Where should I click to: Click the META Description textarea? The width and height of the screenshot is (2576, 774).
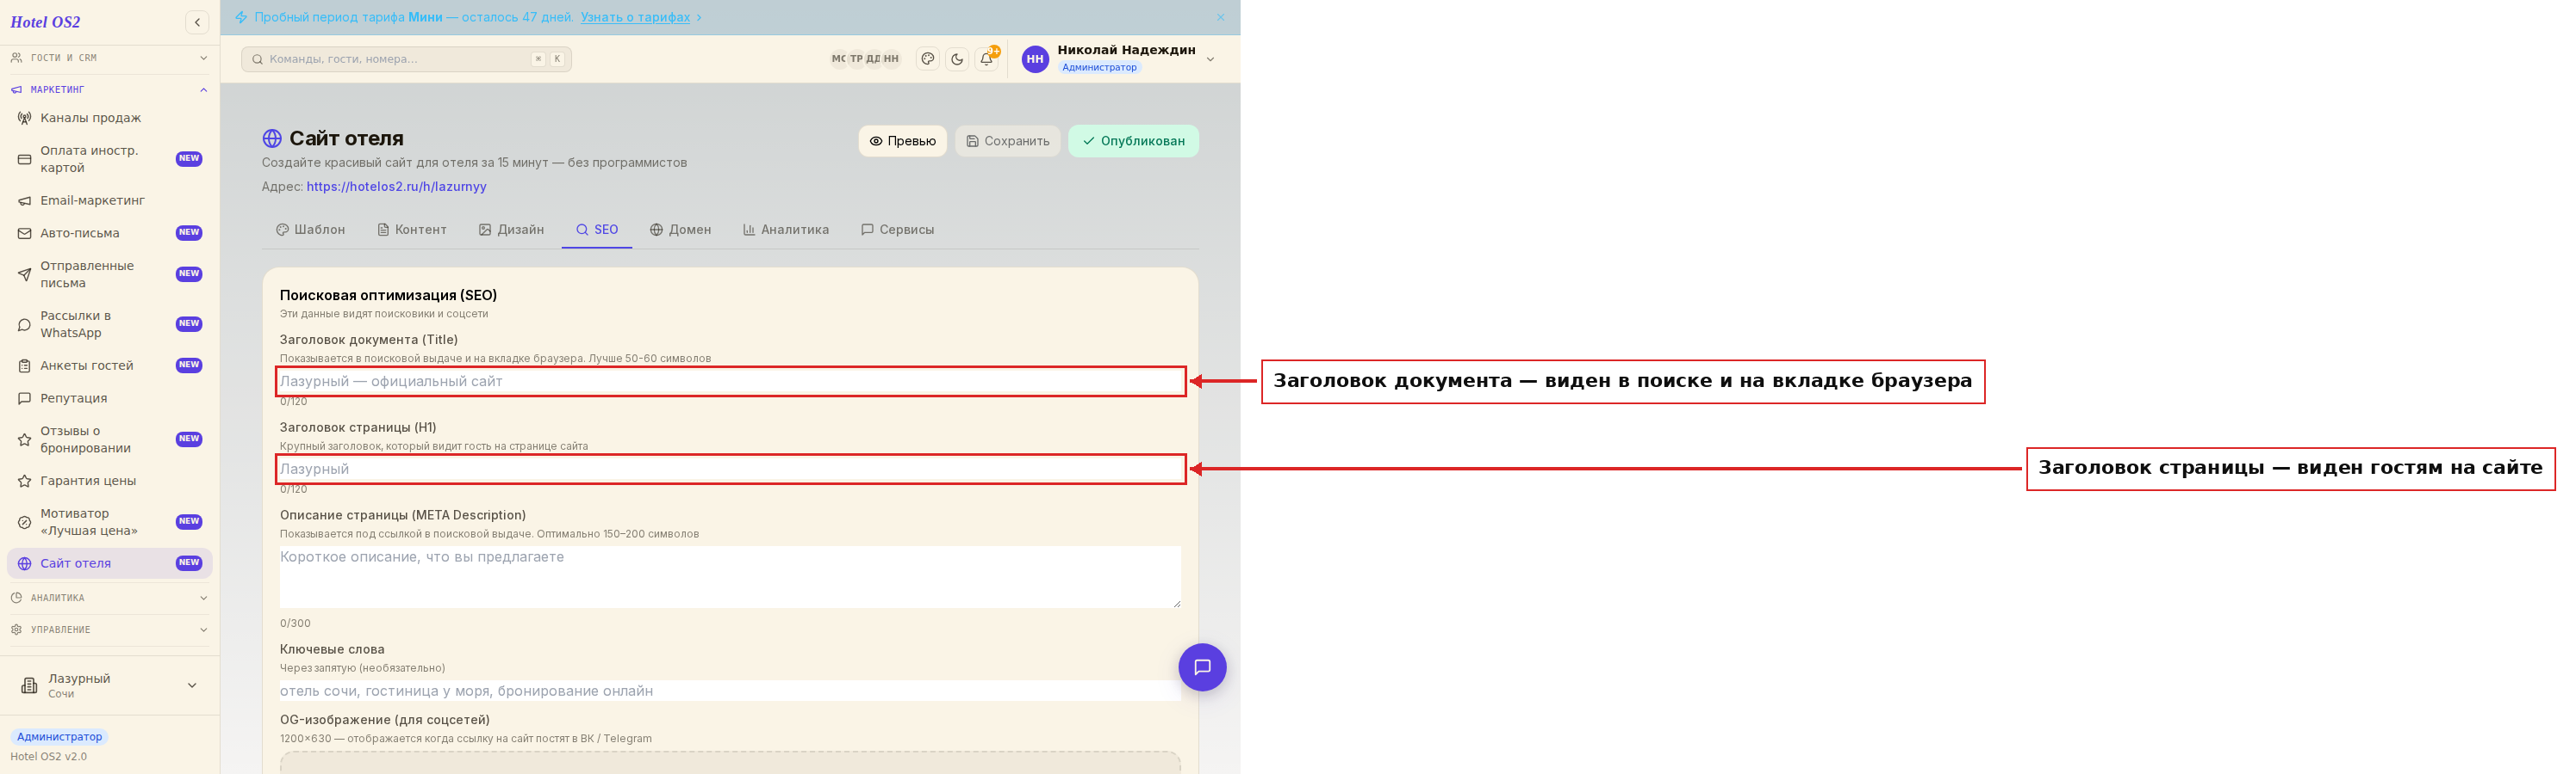click(x=730, y=577)
